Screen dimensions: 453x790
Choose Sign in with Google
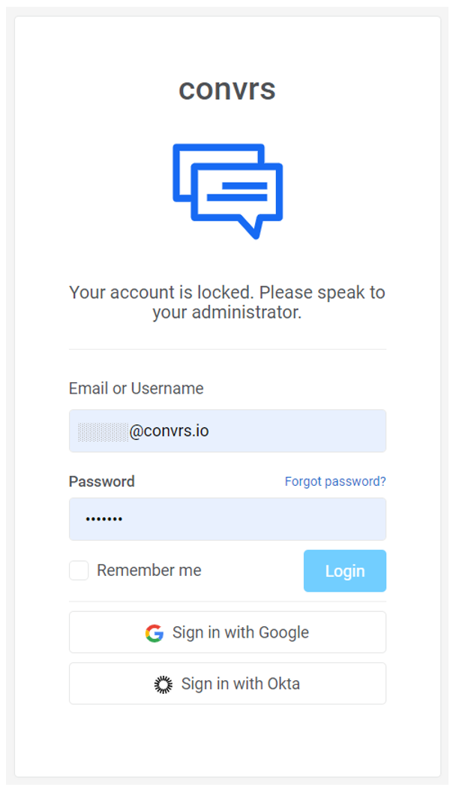(x=227, y=632)
